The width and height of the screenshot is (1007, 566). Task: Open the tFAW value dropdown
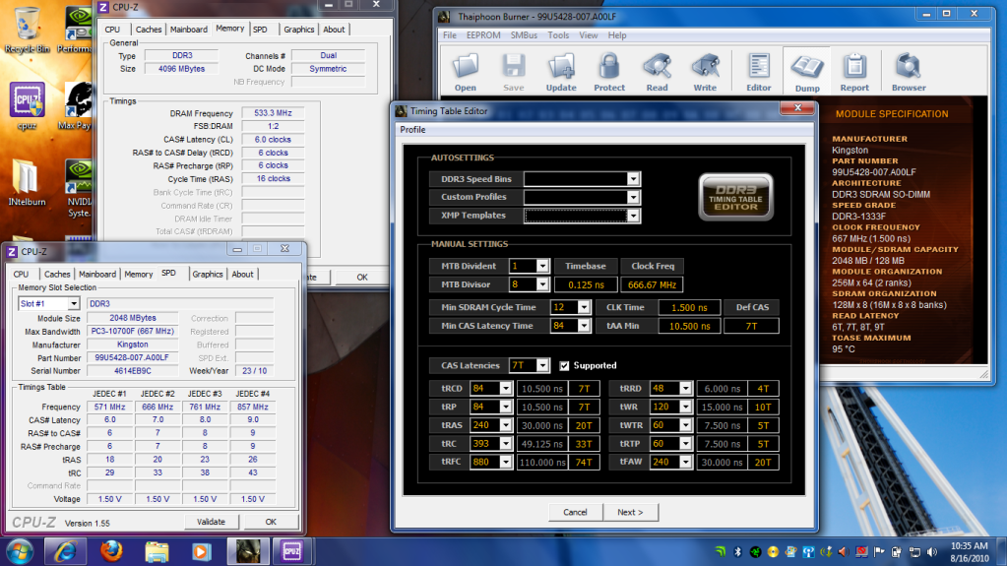(x=685, y=462)
